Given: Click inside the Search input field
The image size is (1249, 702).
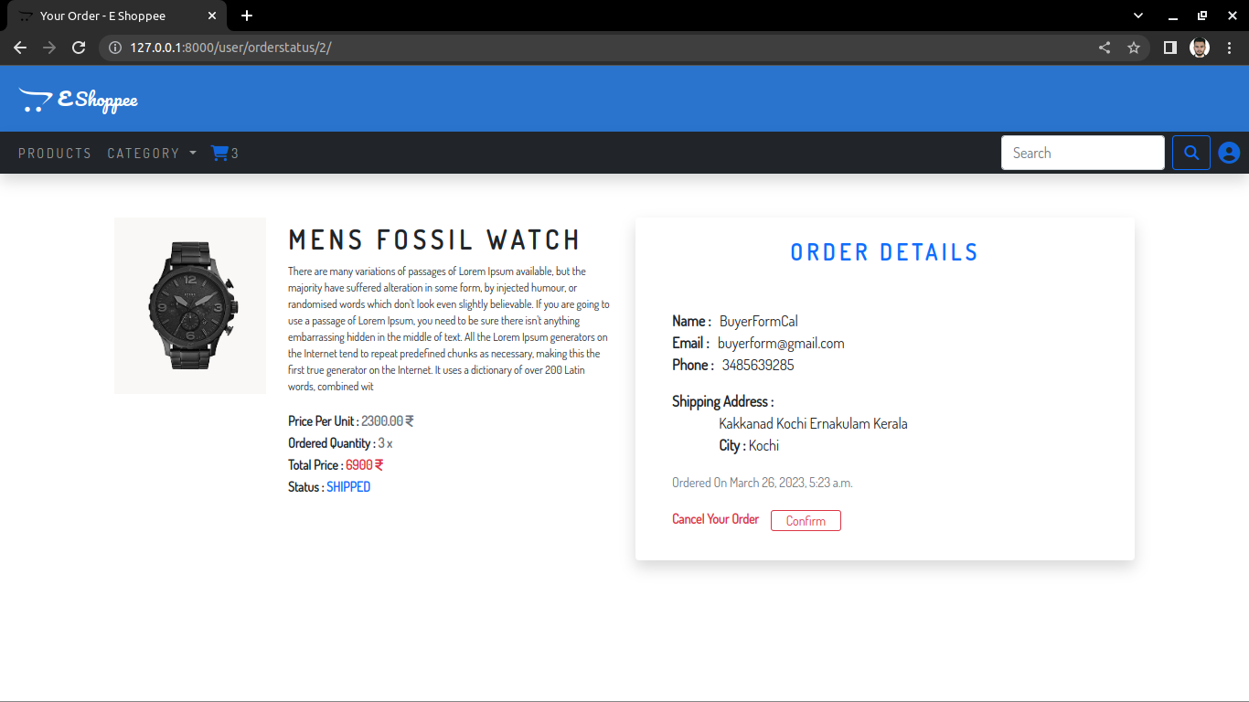Looking at the screenshot, I should point(1083,153).
